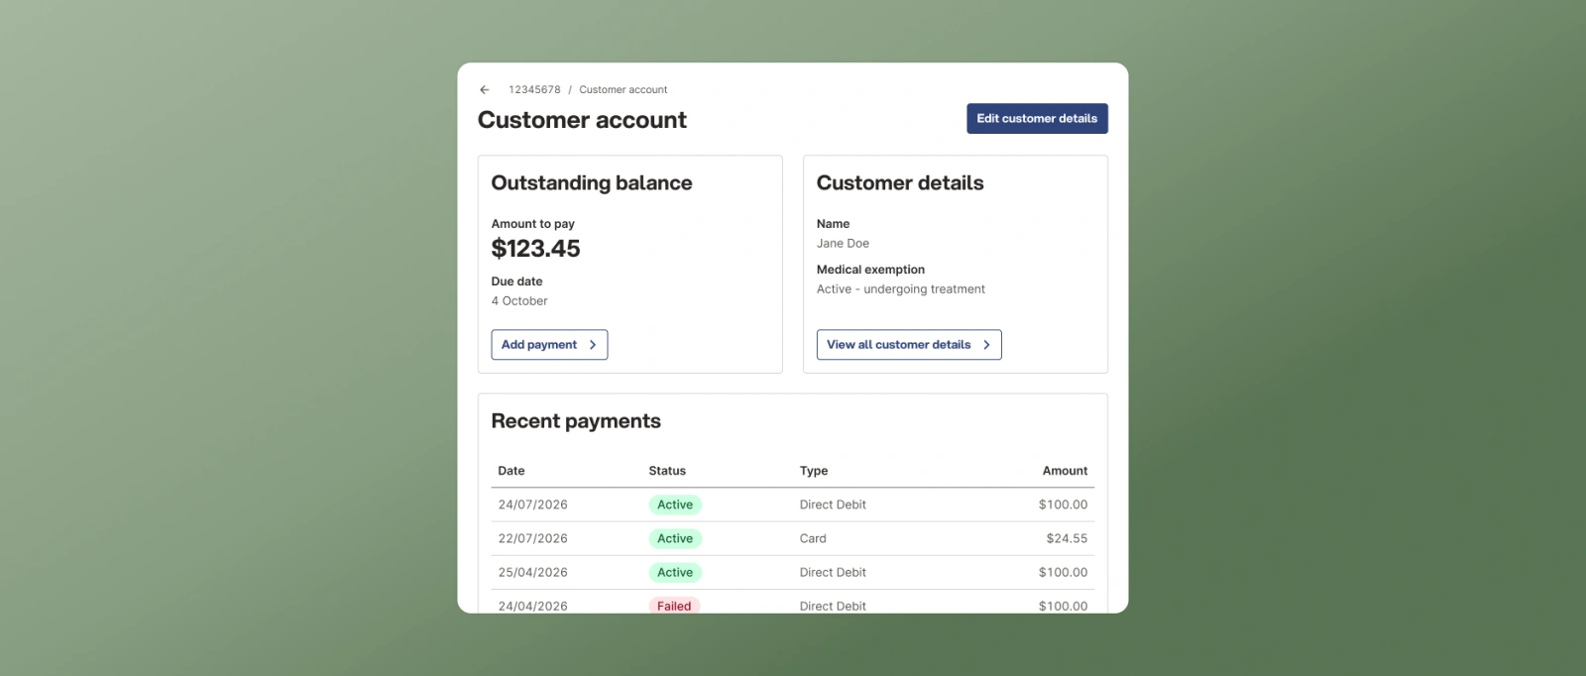This screenshot has width=1586, height=676.
Task: Click Active badge in 25/04/2026 row
Action: (675, 572)
